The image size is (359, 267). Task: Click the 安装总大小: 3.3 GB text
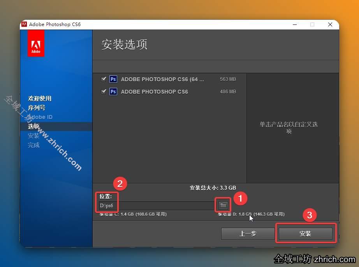tap(213, 188)
